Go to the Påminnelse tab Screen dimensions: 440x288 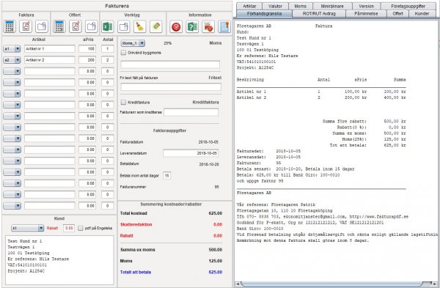coord(366,13)
